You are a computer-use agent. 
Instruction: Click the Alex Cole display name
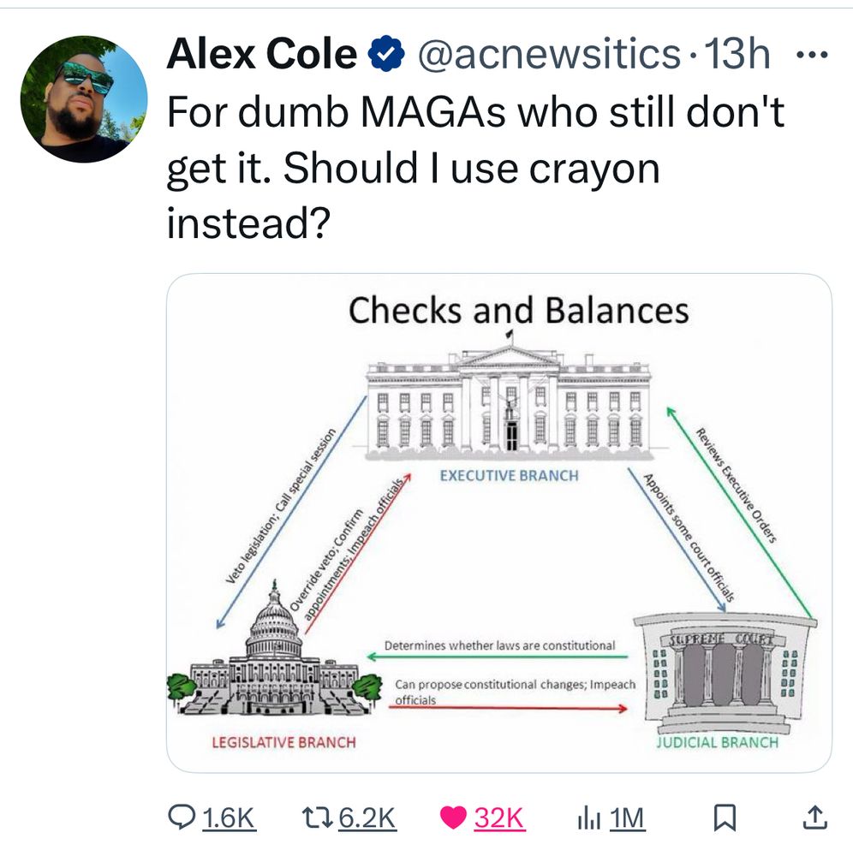click(x=261, y=56)
